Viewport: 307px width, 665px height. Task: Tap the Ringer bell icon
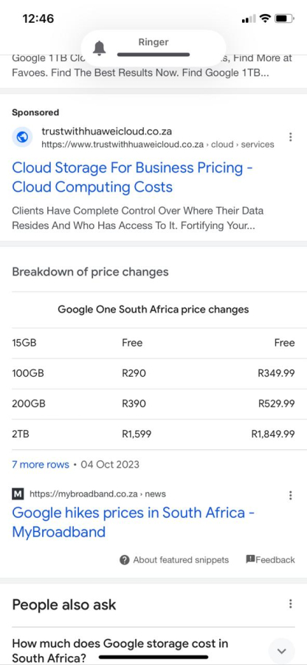99,49
